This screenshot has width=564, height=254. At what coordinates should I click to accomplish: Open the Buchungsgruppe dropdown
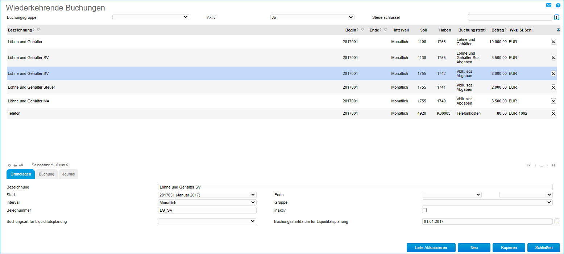pos(150,17)
